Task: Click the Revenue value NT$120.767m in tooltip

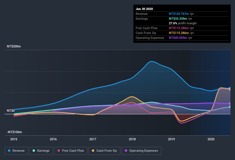Action: click(x=179, y=14)
